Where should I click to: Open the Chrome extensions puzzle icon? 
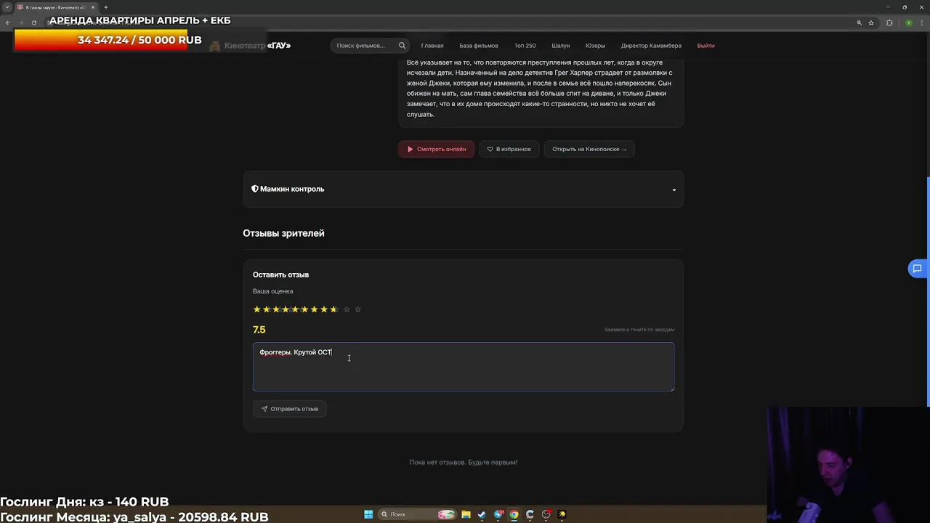[x=889, y=23]
